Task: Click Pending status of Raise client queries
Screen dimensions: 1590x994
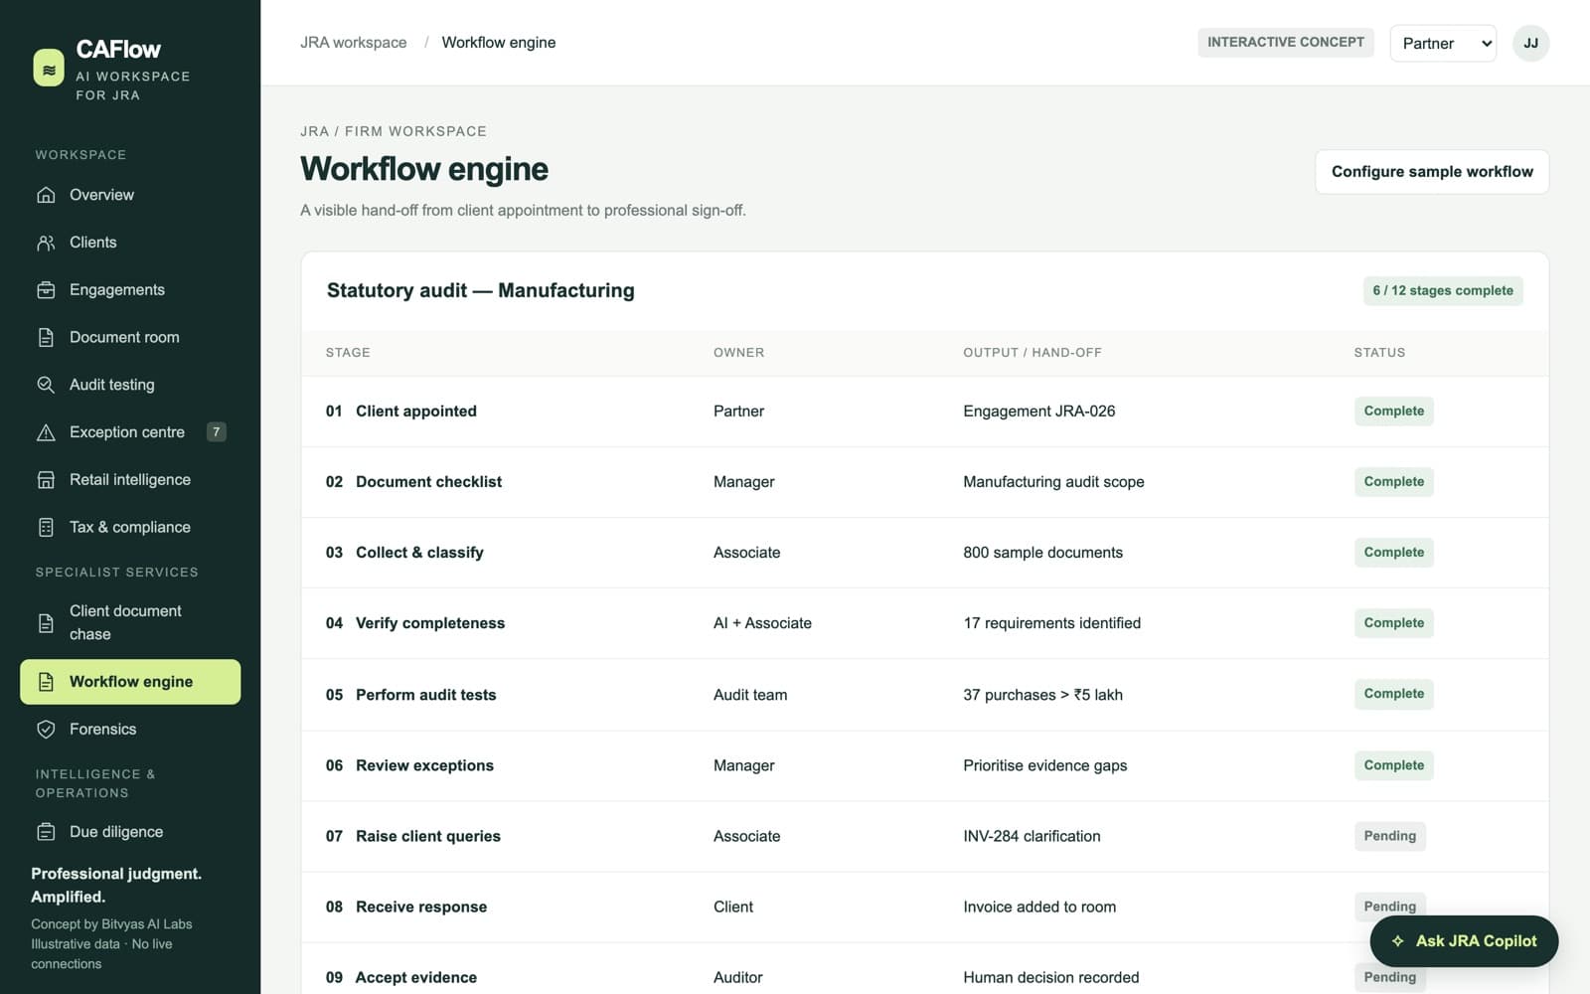Action: click(1389, 836)
